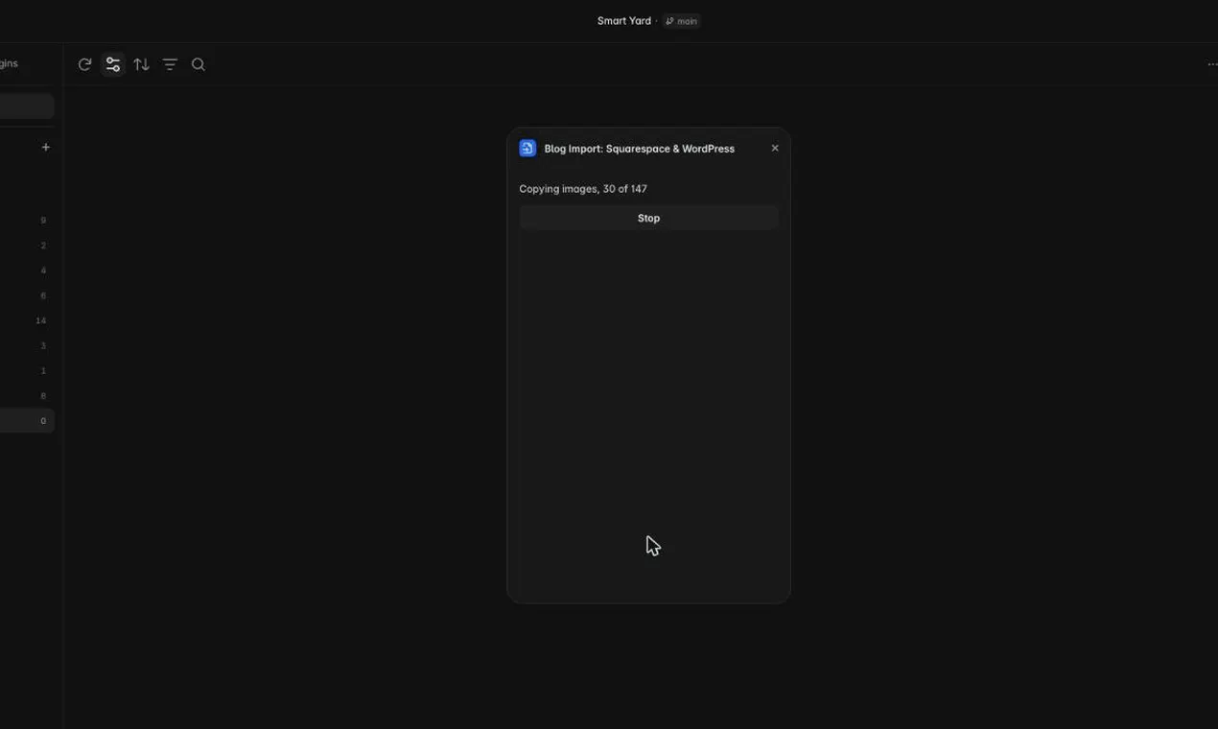Click the sidebar search field

[27, 106]
